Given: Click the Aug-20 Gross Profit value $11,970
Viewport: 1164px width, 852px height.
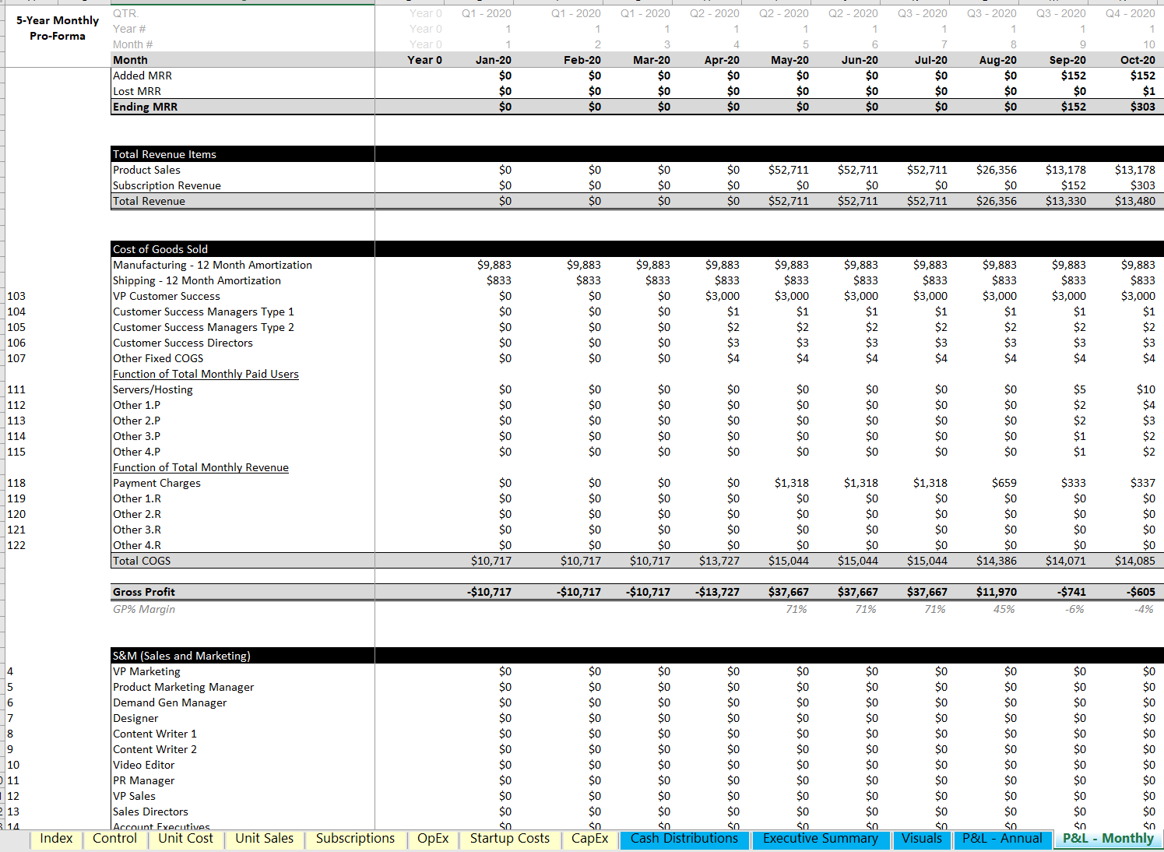Looking at the screenshot, I should [x=997, y=592].
